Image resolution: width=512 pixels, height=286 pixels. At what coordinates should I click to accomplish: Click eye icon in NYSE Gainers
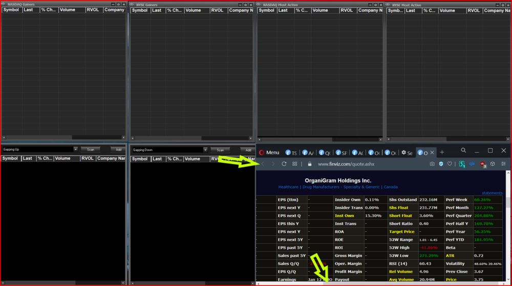tap(132, 5)
